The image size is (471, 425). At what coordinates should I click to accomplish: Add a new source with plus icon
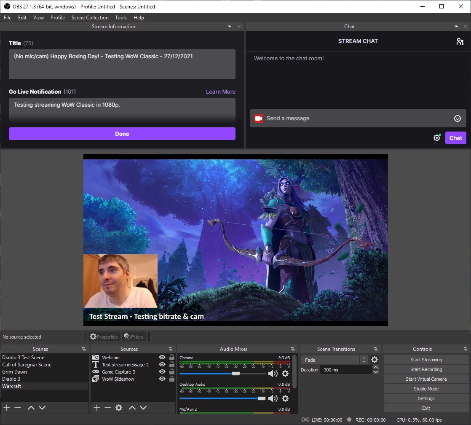(x=97, y=408)
